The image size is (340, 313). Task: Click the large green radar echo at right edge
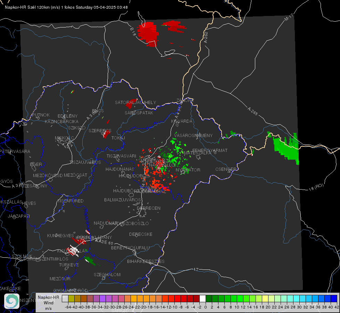pyautogui.click(x=286, y=148)
